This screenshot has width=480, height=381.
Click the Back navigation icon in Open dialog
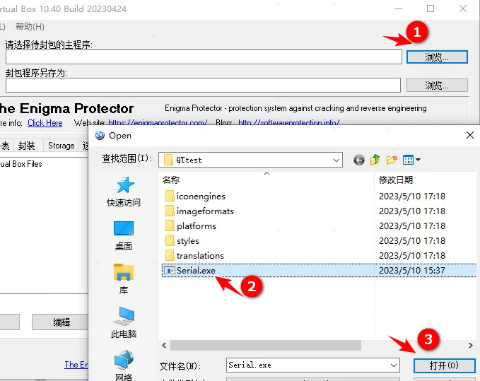(x=359, y=160)
